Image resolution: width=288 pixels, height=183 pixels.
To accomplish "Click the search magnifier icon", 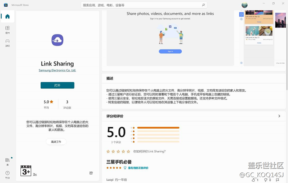I will click(x=203, y=5).
